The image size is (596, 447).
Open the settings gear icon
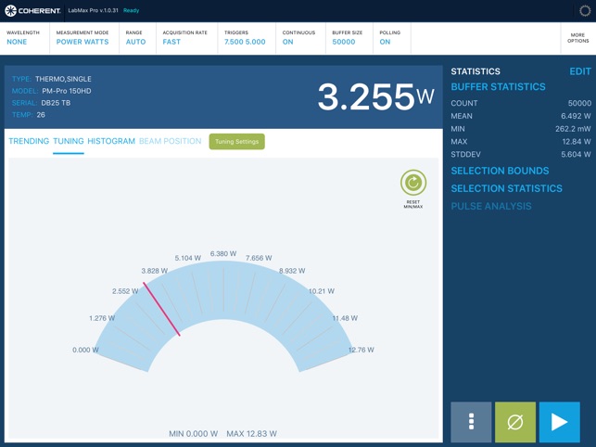[585, 10]
